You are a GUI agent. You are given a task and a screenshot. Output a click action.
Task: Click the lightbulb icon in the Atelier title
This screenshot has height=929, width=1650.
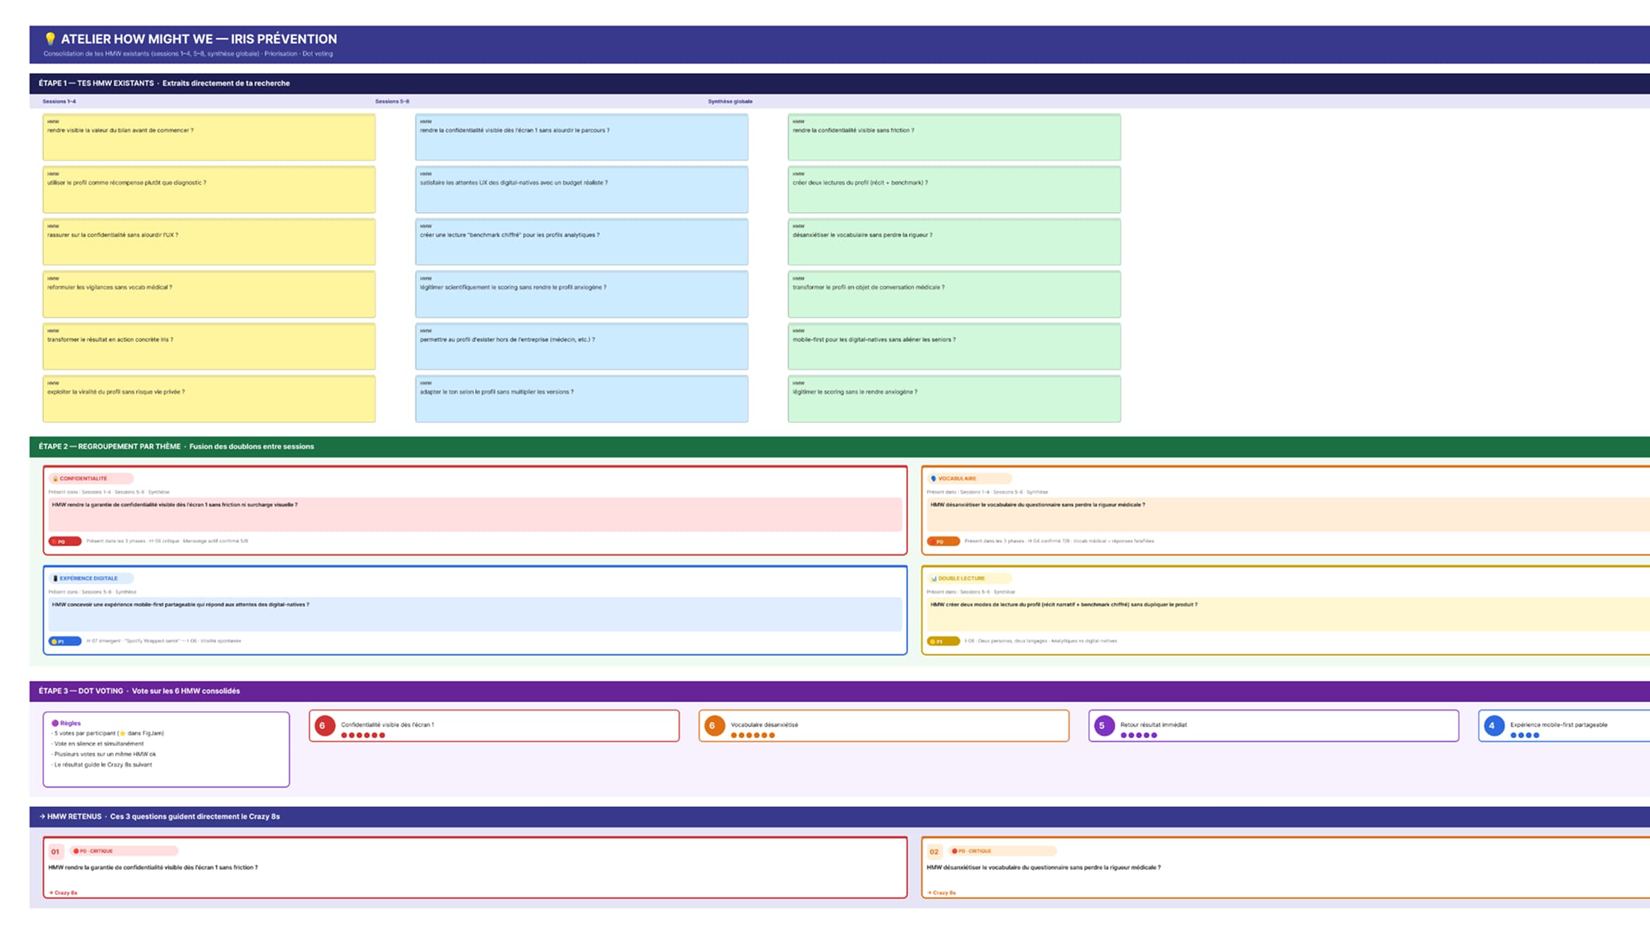(50, 39)
